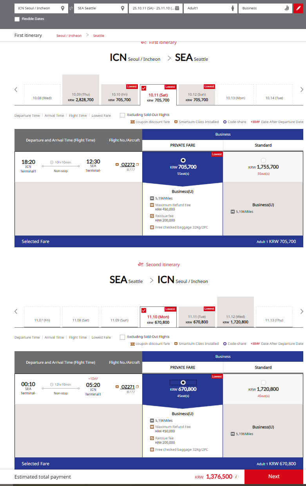The height and width of the screenshot is (486, 306).
Task: Show previous dates for first itinerary
Action: 16,90
